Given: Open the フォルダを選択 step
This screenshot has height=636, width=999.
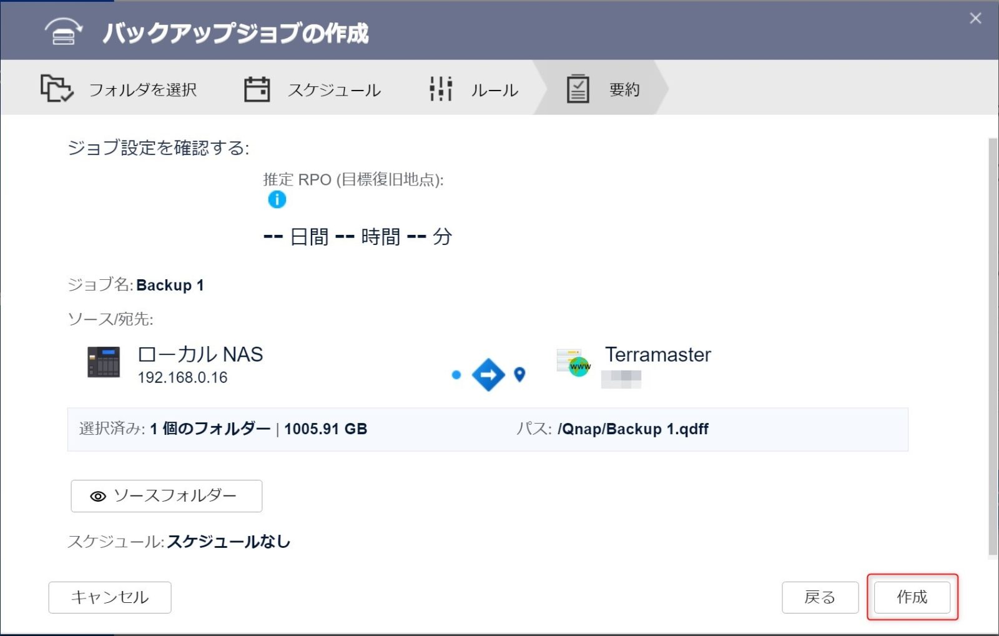Looking at the screenshot, I should pyautogui.click(x=142, y=90).
